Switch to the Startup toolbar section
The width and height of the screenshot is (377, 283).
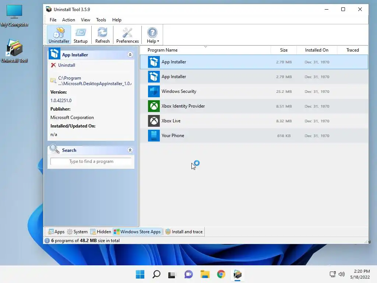click(x=81, y=35)
